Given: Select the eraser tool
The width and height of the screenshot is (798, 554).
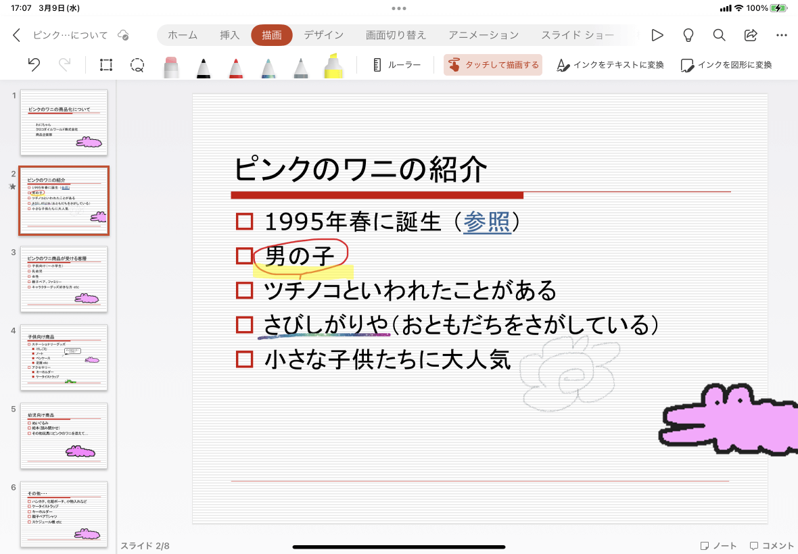Looking at the screenshot, I should (171, 67).
